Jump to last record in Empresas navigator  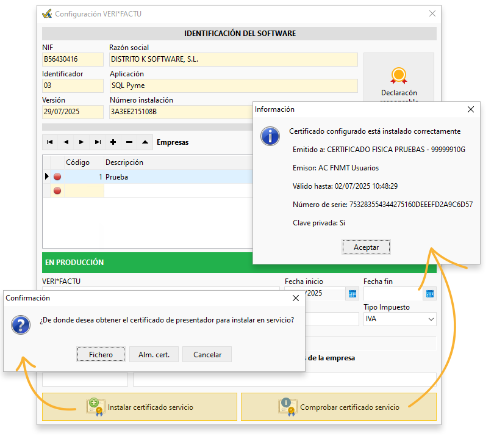coord(98,142)
